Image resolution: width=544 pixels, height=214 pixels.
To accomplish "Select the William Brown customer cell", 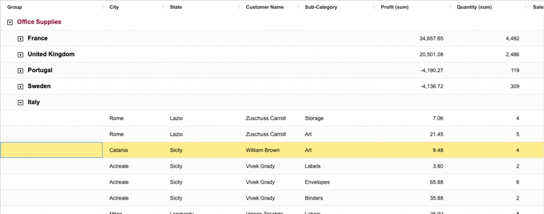I will point(262,150).
